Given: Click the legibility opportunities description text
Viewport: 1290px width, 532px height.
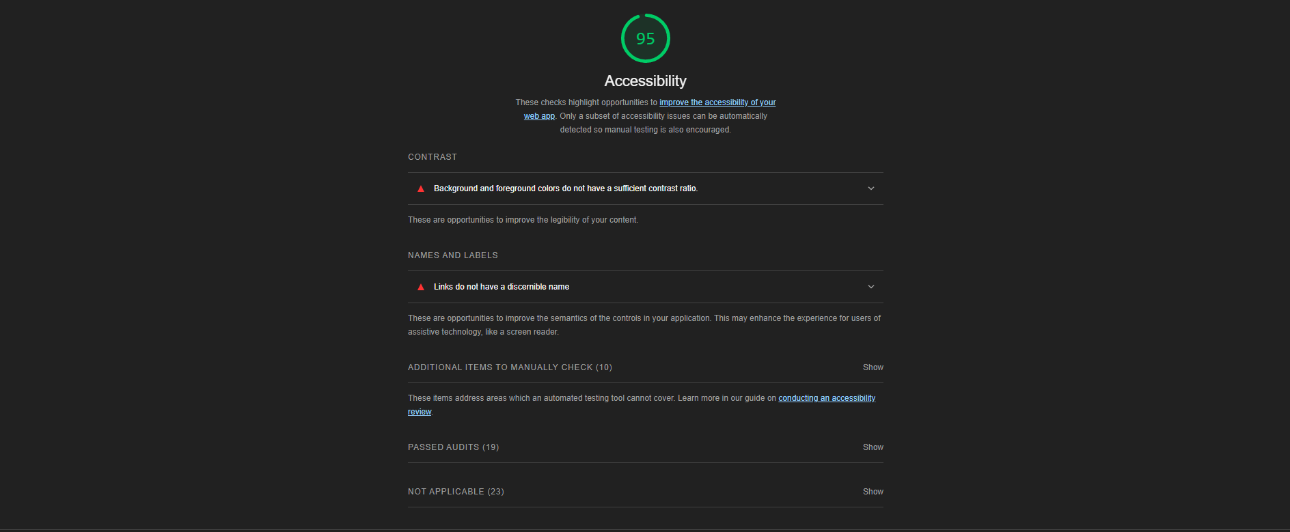Looking at the screenshot, I should point(523,220).
